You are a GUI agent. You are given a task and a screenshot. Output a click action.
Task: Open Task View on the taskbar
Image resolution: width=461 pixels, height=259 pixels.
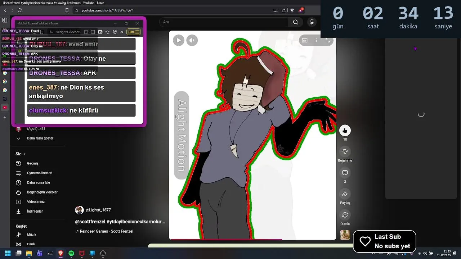pyautogui.click(x=18, y=253)
